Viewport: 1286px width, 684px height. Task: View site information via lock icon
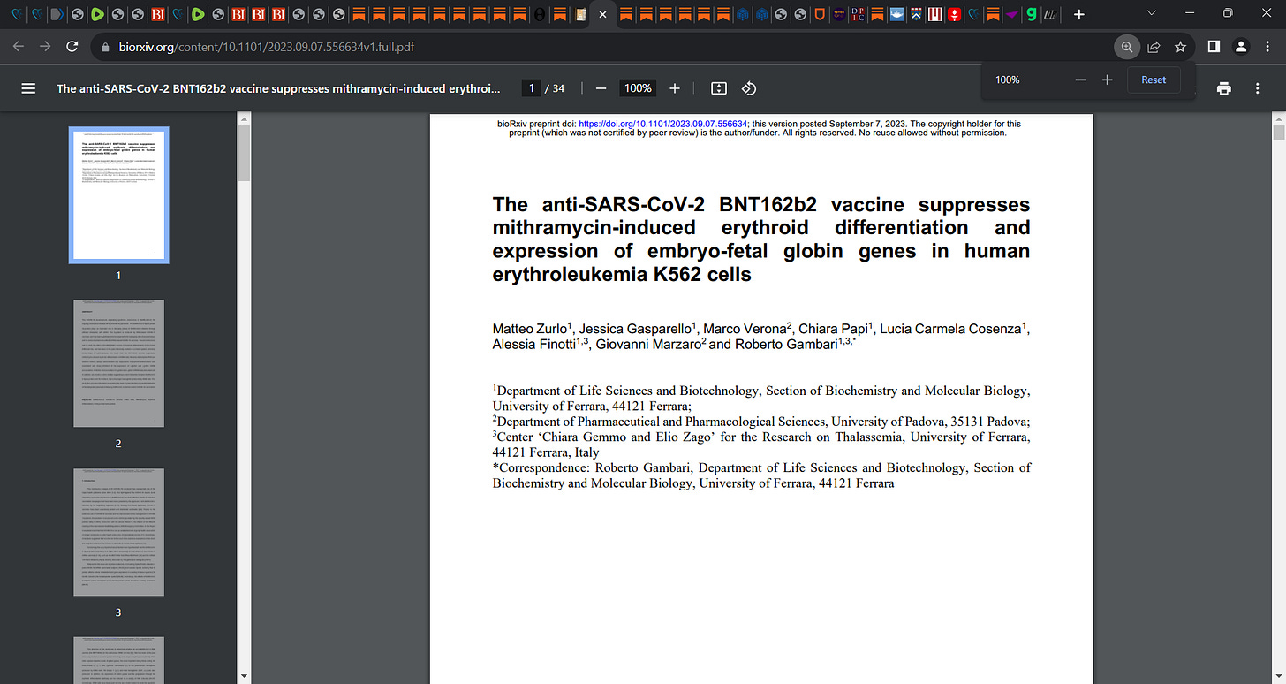105,47
